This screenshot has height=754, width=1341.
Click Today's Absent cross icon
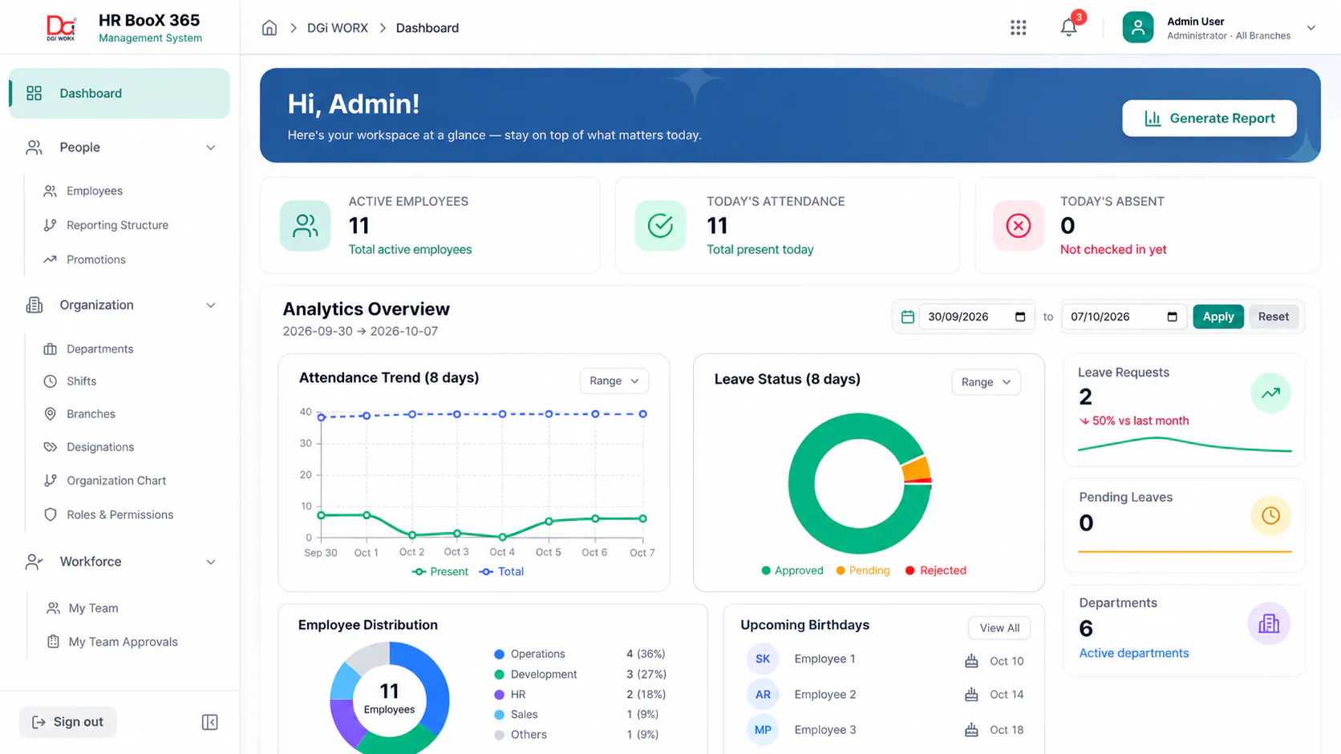pyautogui.click(x=1018, y=226)
